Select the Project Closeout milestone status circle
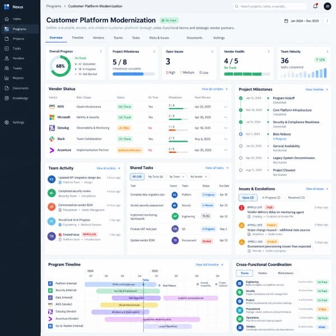The height and width of the screenshot is (336, 336). (241, 170)
